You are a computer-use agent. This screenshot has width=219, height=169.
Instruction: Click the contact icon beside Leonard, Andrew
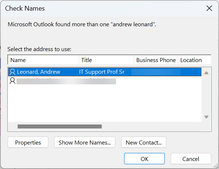coord(12,72)
